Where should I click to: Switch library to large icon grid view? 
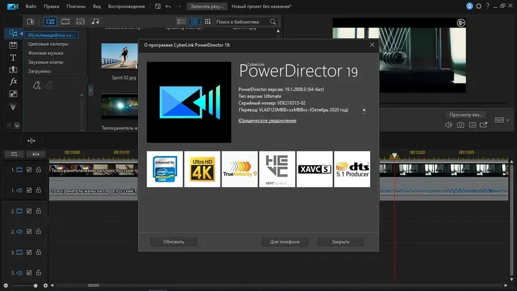(x=196, y=22)
